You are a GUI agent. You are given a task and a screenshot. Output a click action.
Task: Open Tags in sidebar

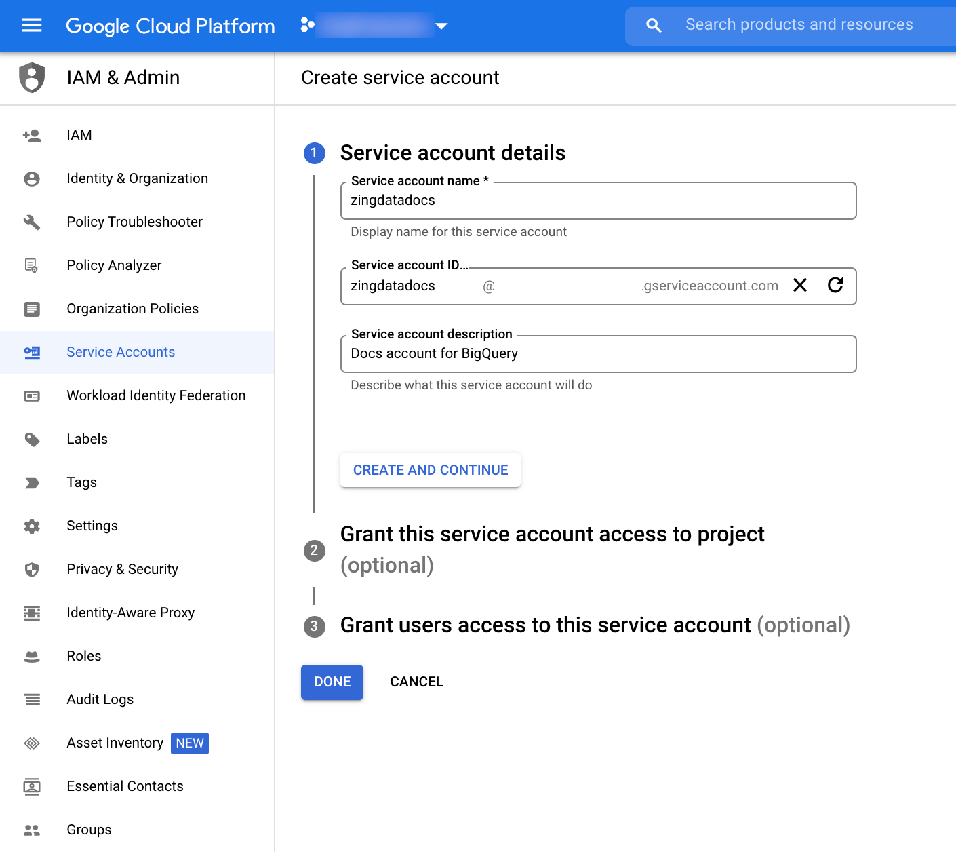[137, 483]
